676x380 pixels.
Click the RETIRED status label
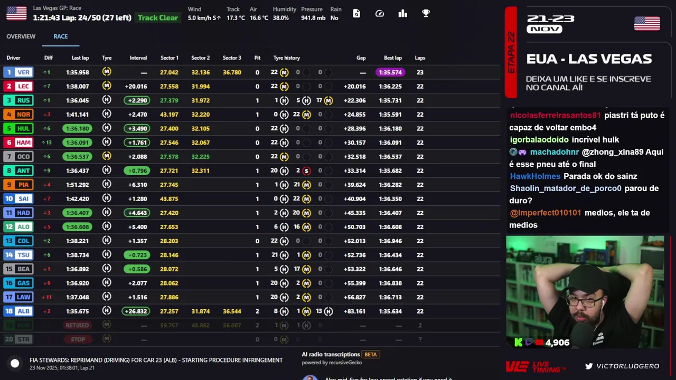point(77,325)
